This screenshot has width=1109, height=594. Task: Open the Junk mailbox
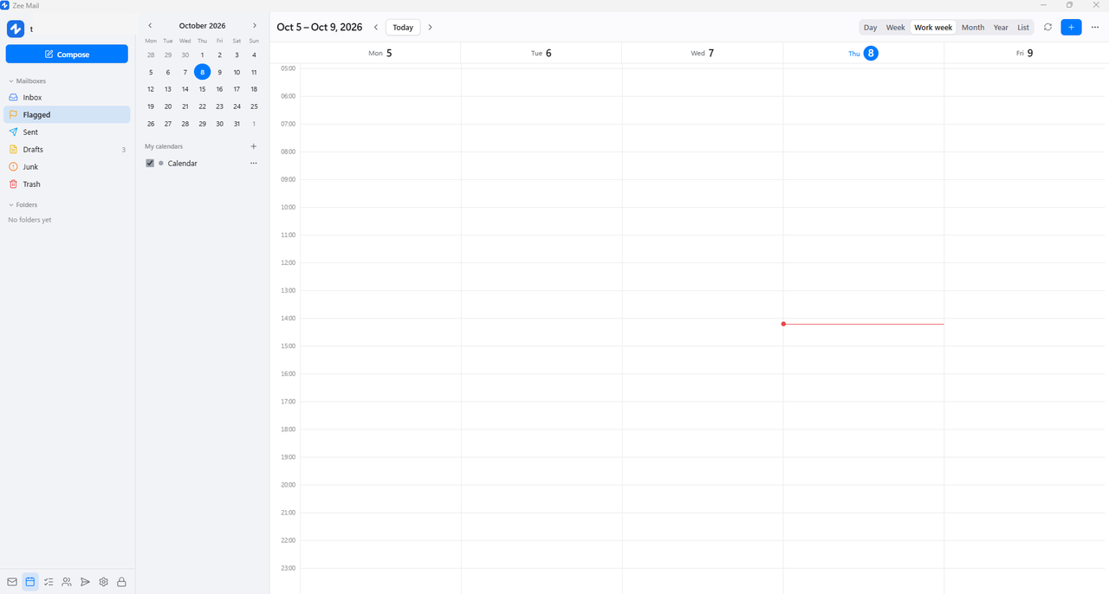coord(67,166)
